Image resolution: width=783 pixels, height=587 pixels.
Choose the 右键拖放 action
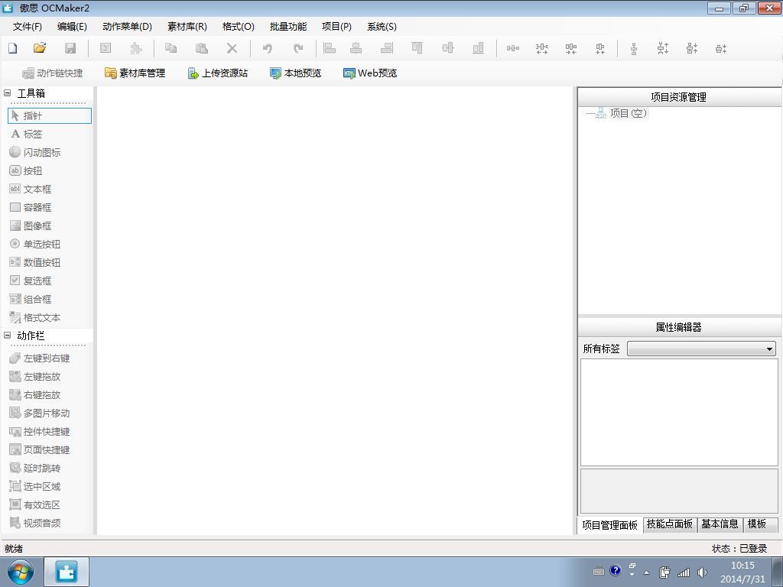[35, 395]
